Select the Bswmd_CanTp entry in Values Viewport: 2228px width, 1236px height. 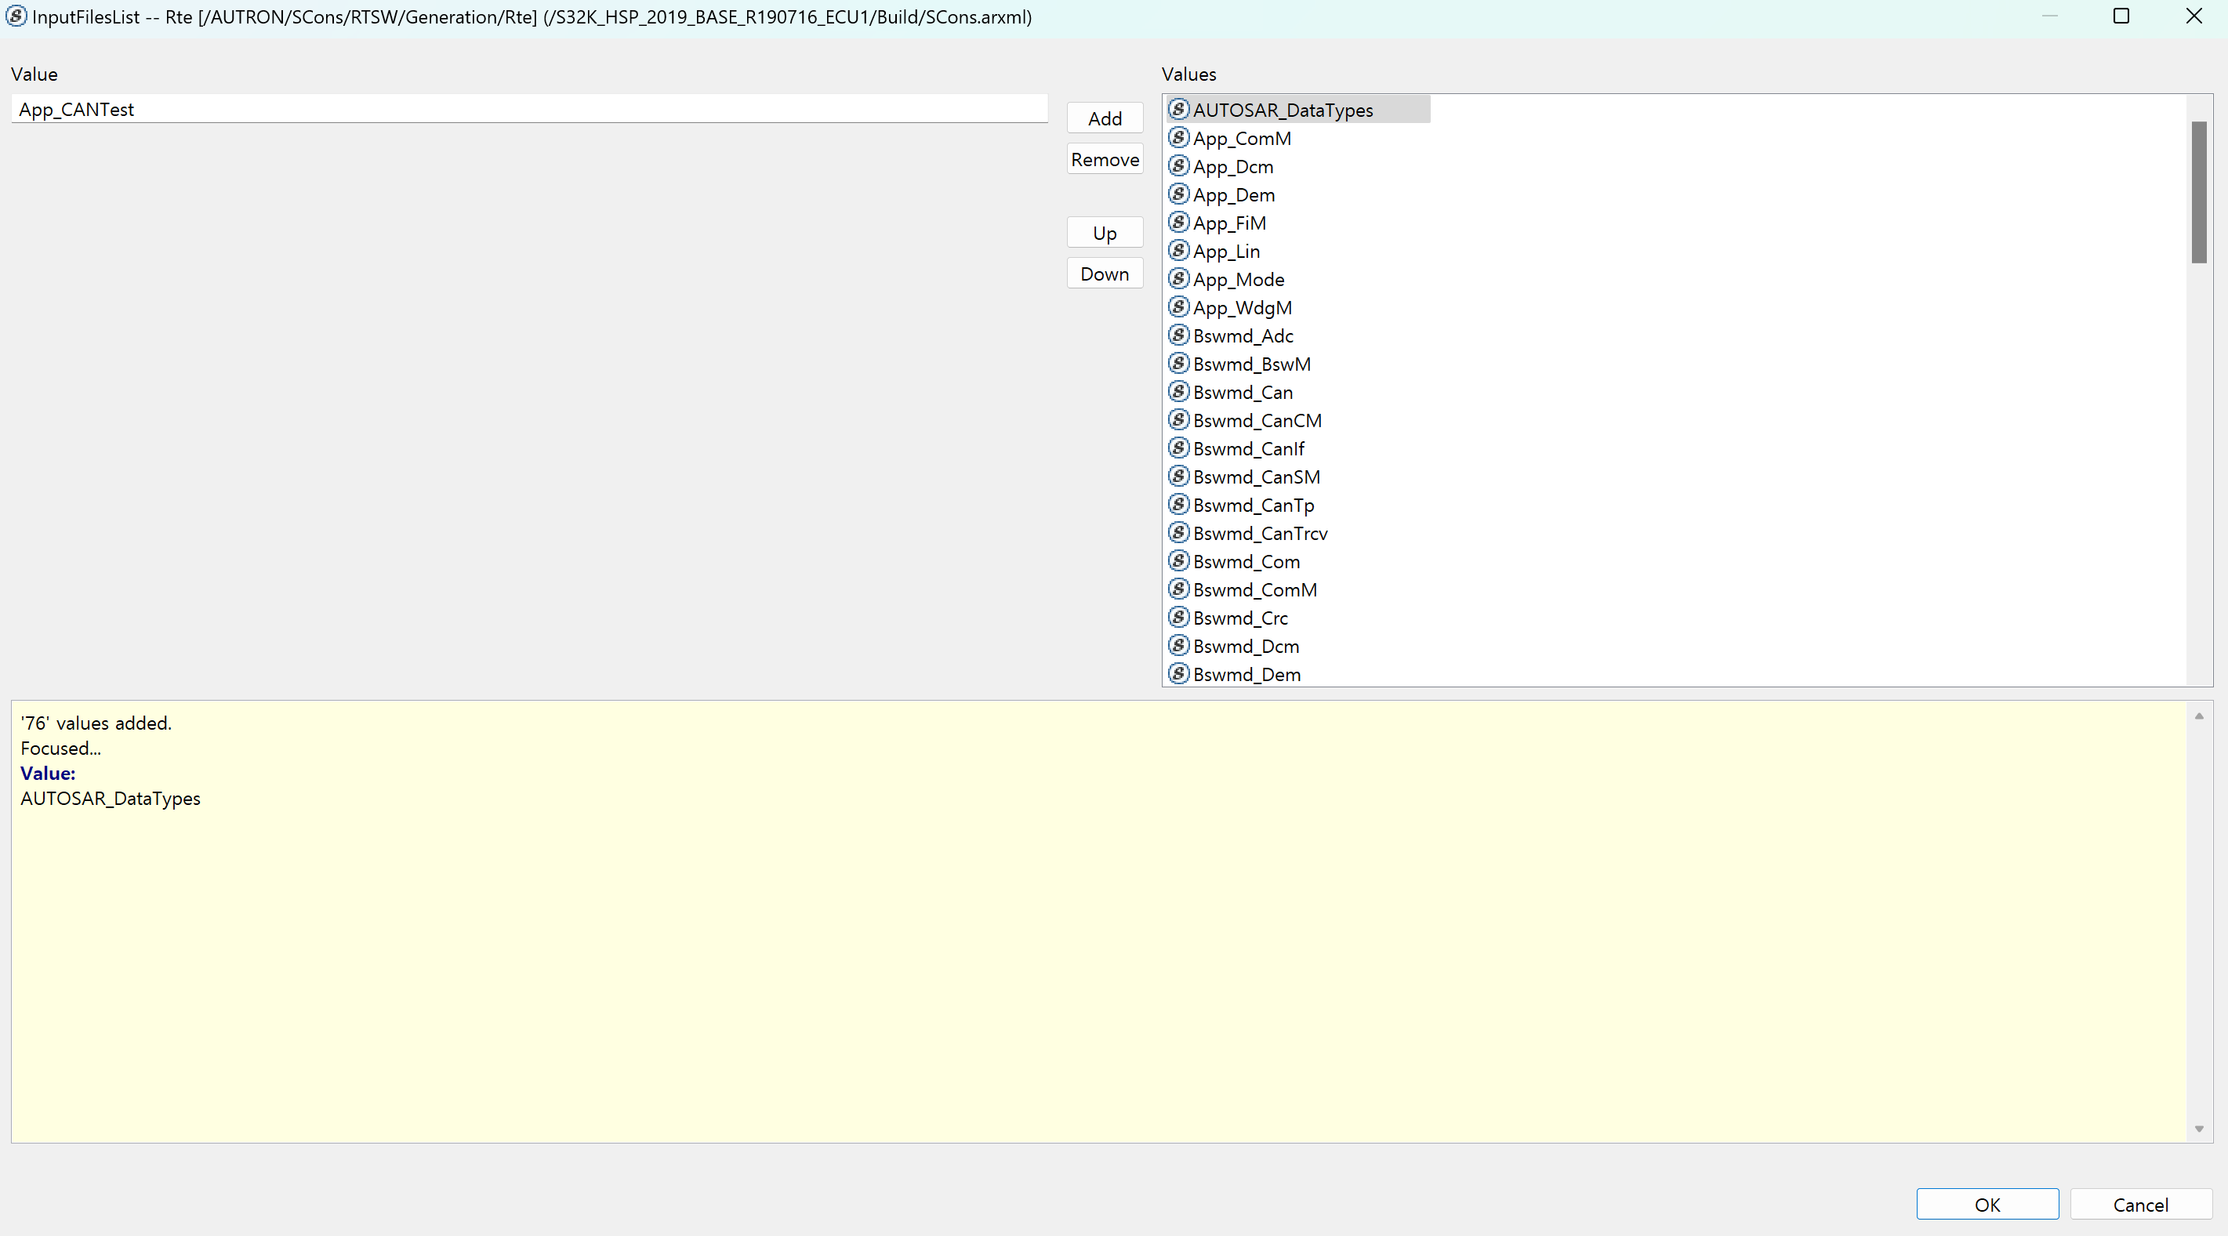[1254, 505]
